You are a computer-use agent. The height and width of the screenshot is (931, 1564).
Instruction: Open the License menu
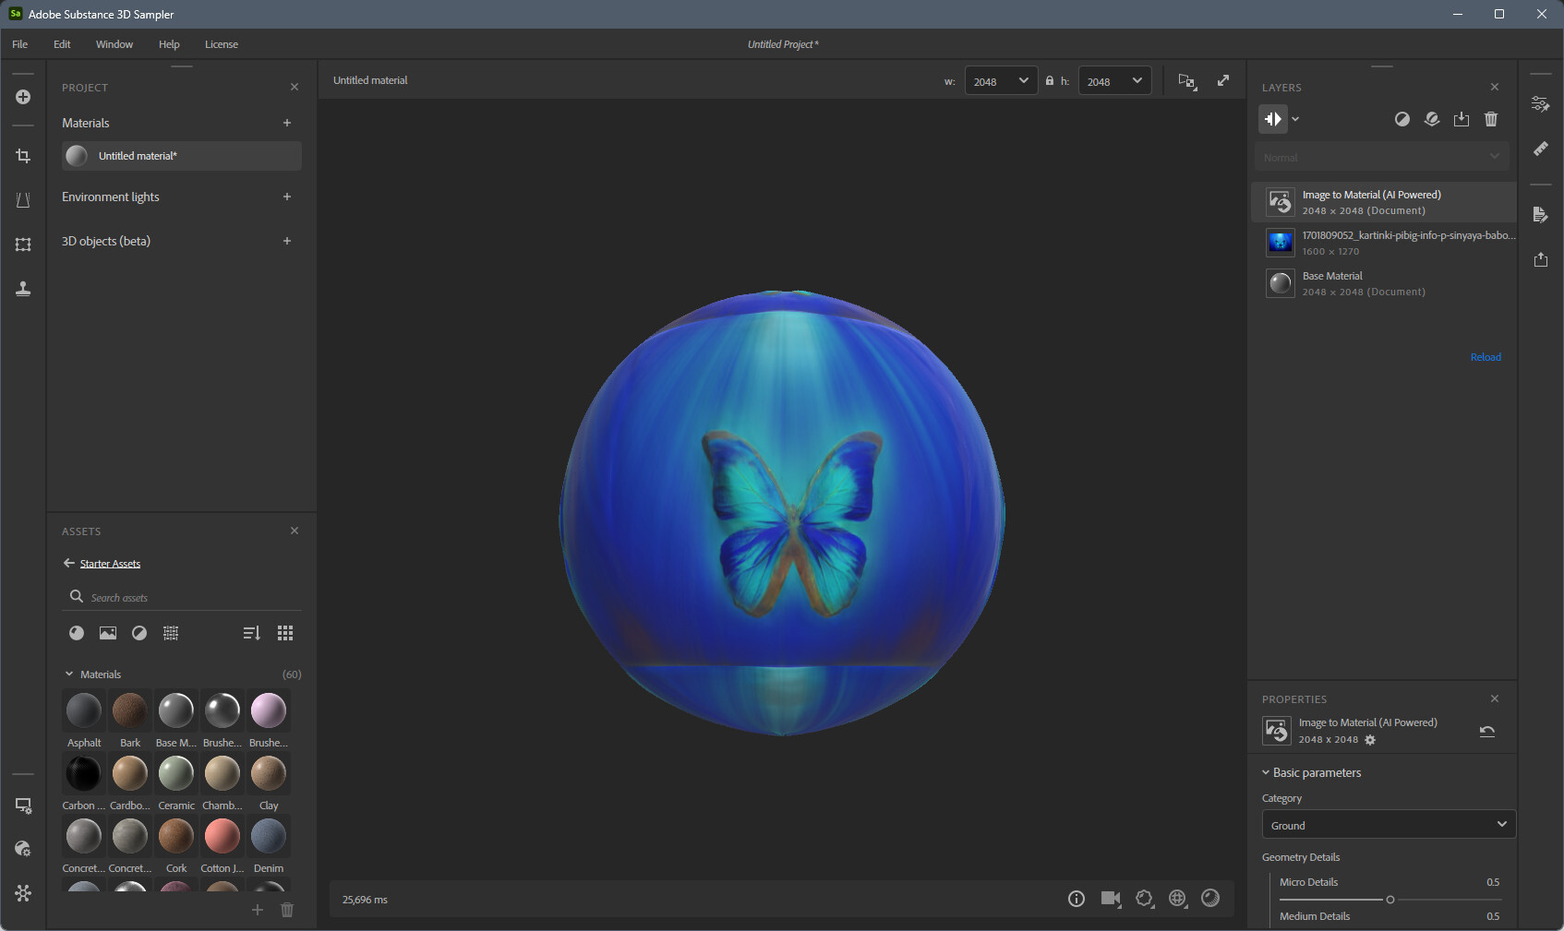pyautogui.click(x=221, y=44)
